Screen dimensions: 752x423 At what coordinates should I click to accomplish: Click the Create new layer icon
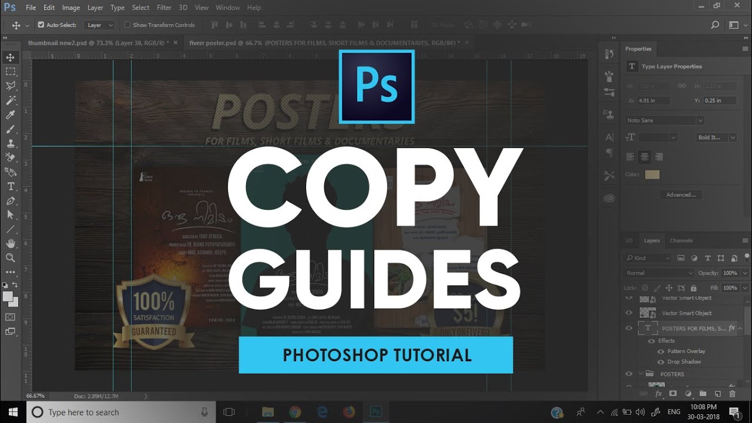click(x=717, y=394)
